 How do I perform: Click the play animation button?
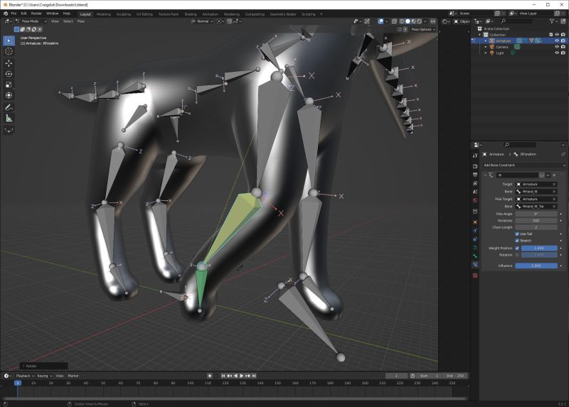(x=242, y=376)
